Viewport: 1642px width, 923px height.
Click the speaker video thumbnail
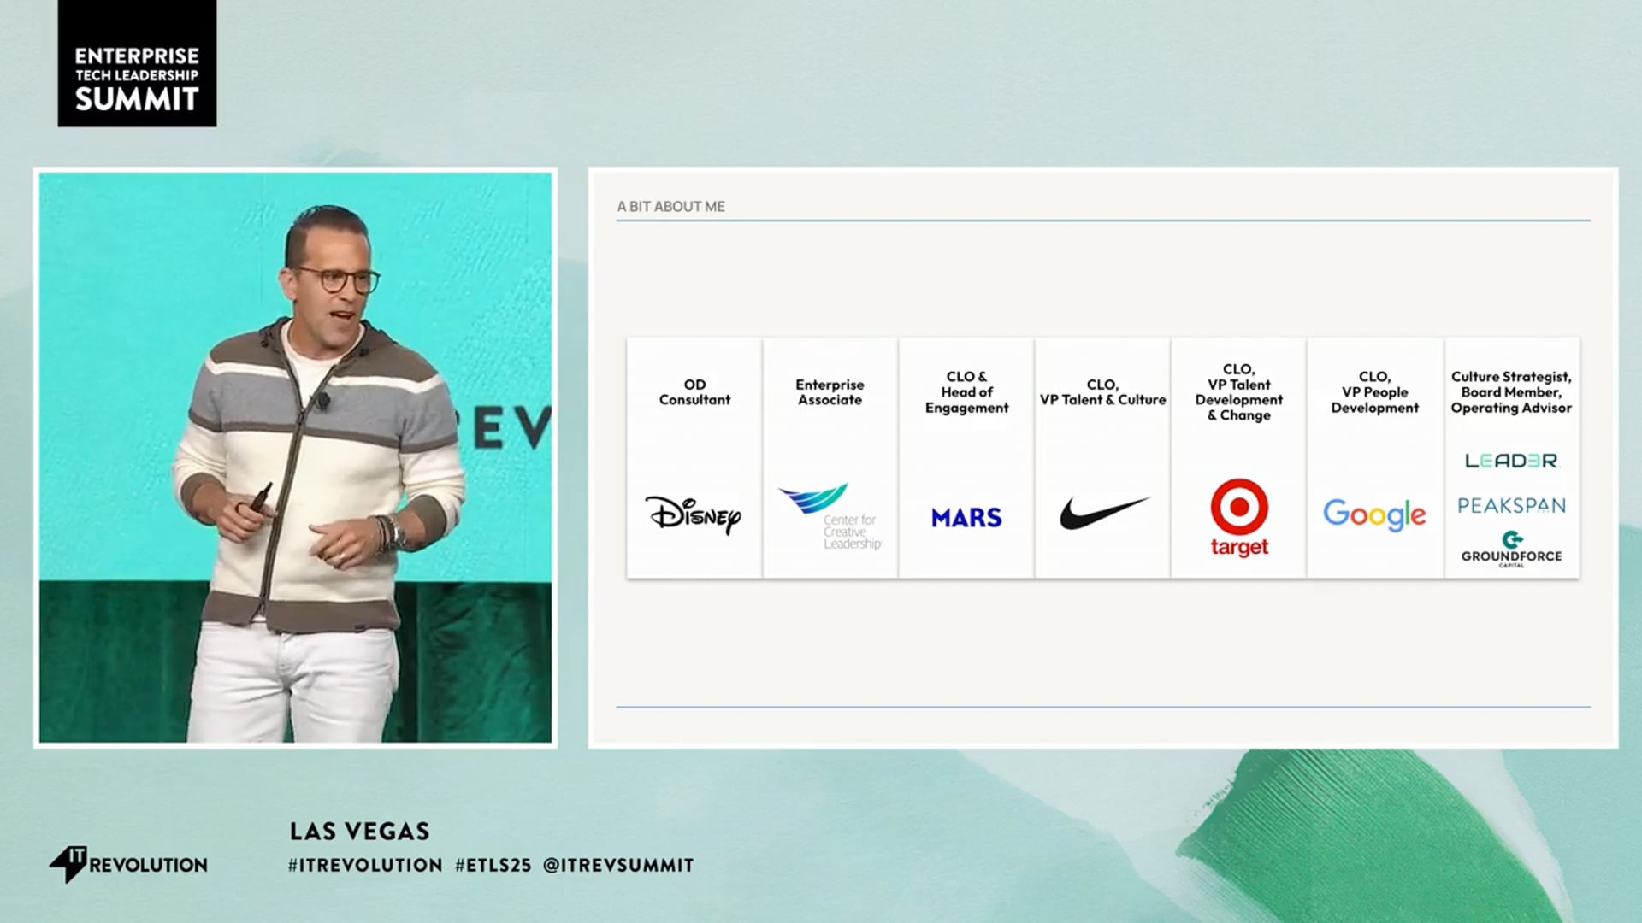pos(295,457)
